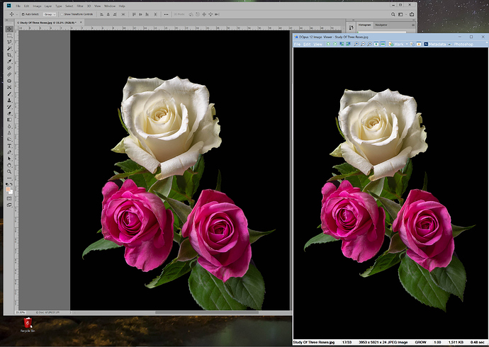The height and width of the screenshot is (347, 489).
Task: Open Photoshop Image menu
Action: coord(37,6)
